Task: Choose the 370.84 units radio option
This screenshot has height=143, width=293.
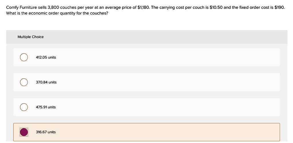Action: [24, 82]
